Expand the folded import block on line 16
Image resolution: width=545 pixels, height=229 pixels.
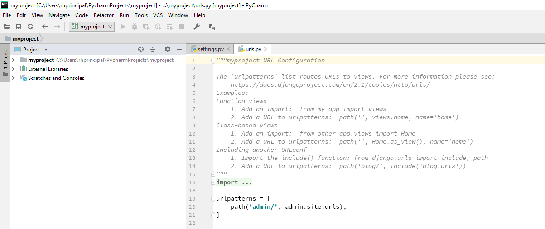213,182
